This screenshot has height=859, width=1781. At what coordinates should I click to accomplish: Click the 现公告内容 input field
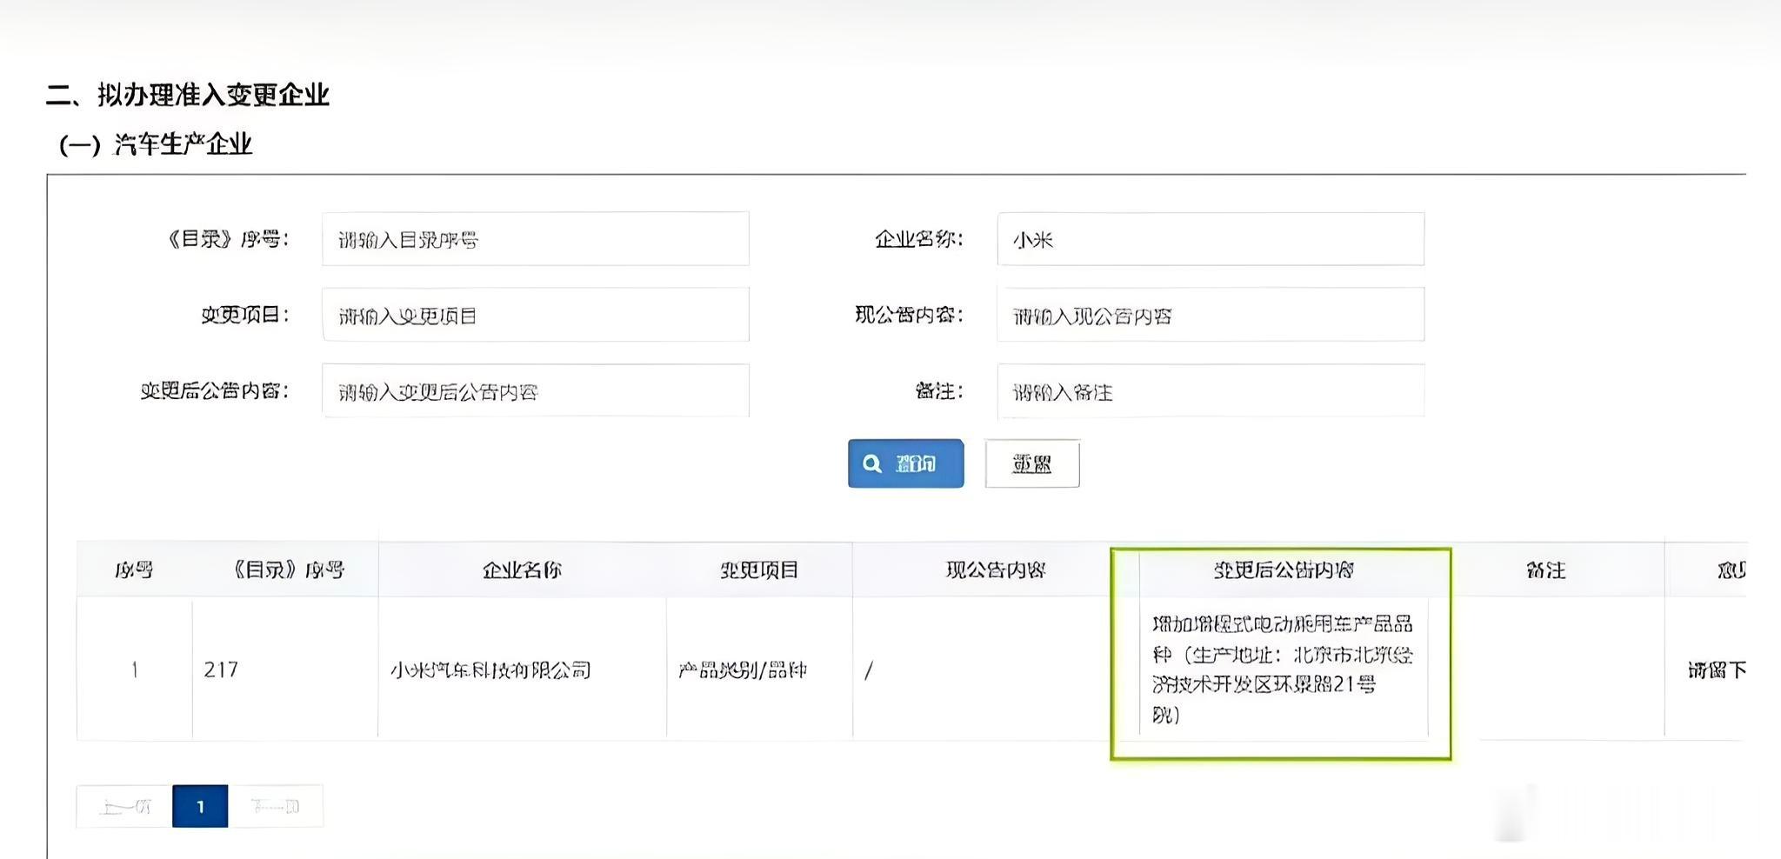pos(1211,315)
